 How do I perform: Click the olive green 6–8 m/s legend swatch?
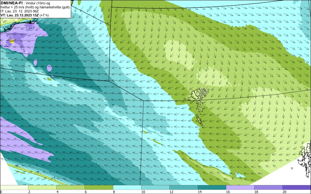click(99, 187)
